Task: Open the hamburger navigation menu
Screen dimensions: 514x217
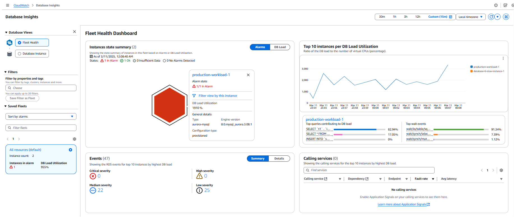Action: coord(8,5)
